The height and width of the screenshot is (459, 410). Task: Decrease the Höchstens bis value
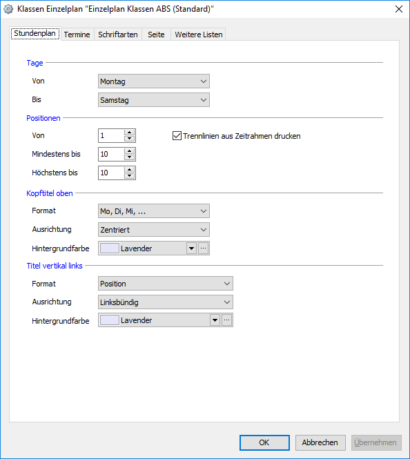point(129,176)
